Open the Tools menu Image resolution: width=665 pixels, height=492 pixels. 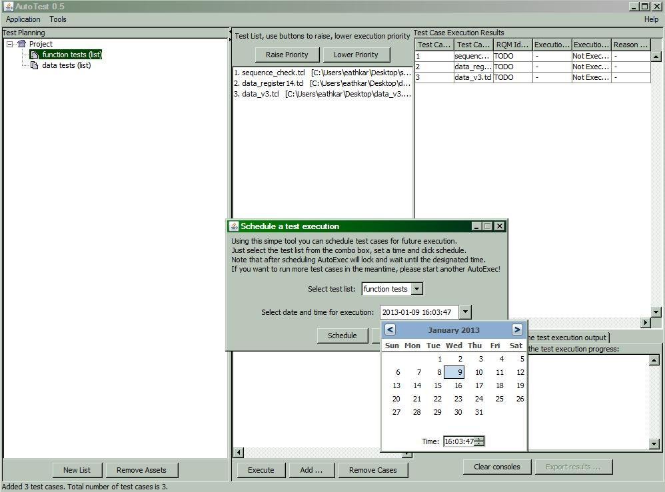click(57, 19)
